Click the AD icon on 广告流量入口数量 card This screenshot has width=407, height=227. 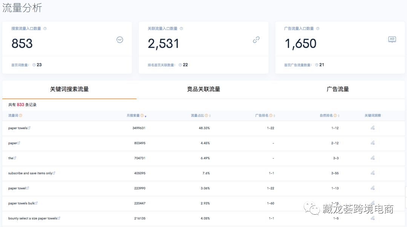pyautogui.click(x=392, y=39)
